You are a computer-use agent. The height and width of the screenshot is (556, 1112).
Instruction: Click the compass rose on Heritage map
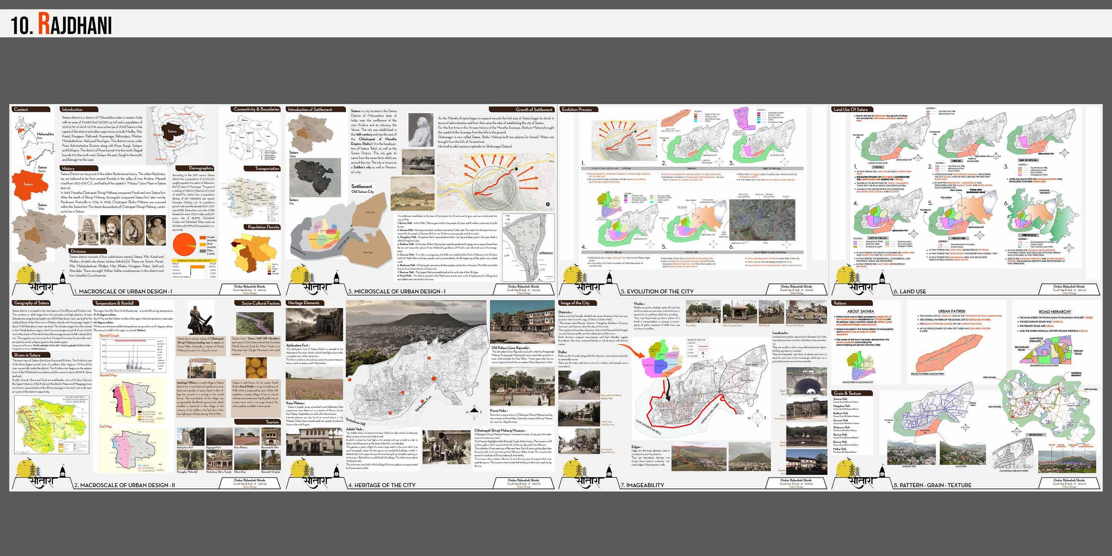click(474, 412)
